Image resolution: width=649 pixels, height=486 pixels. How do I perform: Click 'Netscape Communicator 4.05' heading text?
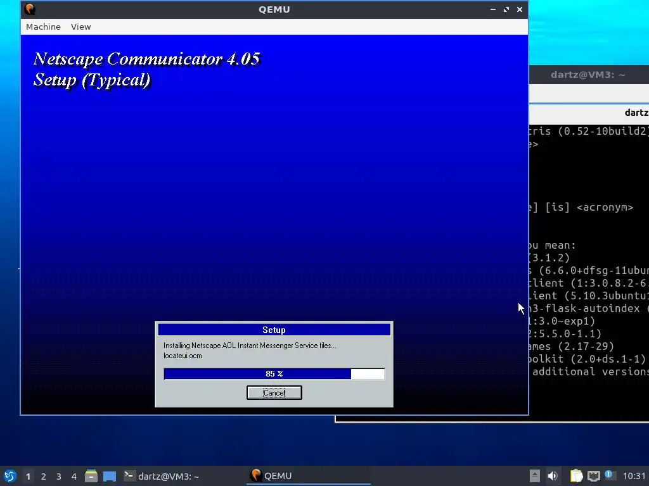(x=147, y=59)
